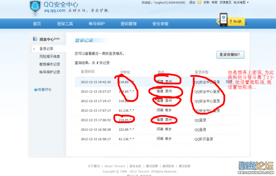Select the 2012-12-15 16:58:17 login time
The image size is (276, 176).
[96, 139]
